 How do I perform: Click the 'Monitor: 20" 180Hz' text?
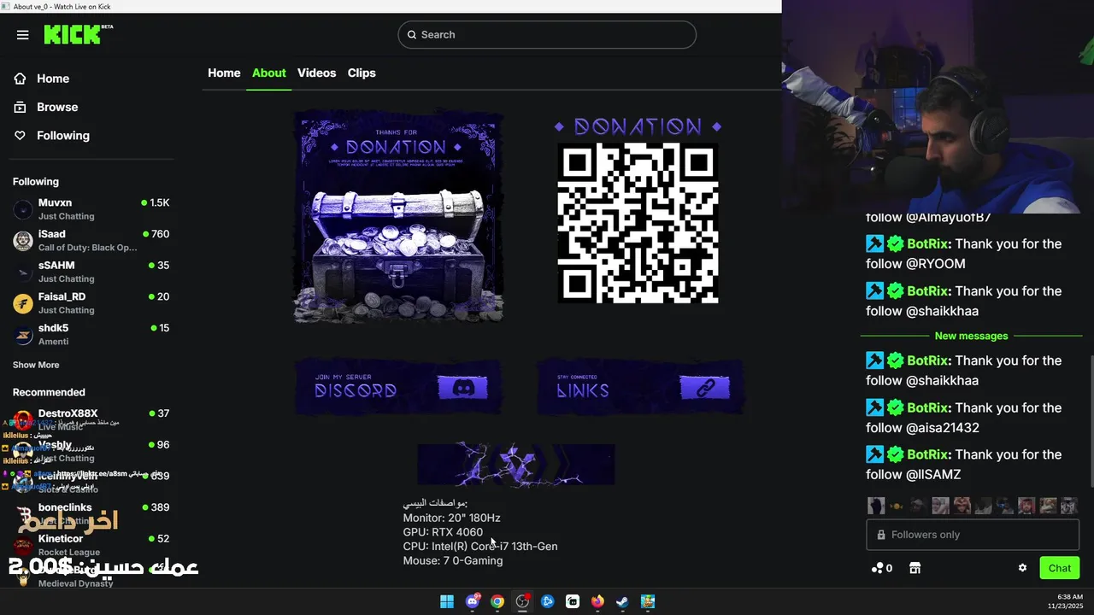pos(451,518)
